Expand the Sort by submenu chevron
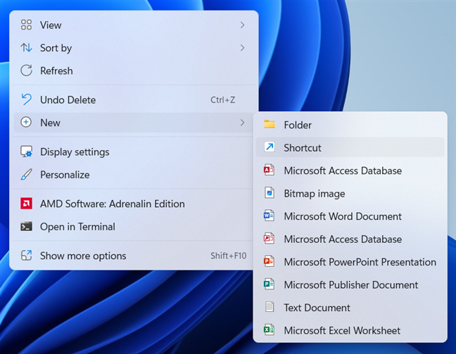Screen dimensions: 456x354 242,48
